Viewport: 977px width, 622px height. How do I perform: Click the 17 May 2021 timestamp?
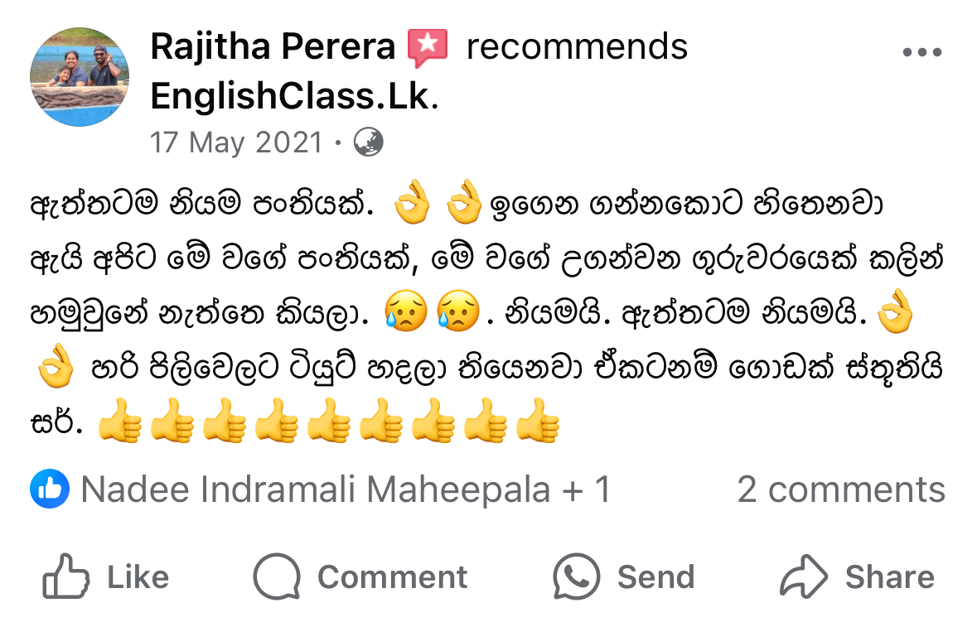pyautogui.click(x=235, y=142)
